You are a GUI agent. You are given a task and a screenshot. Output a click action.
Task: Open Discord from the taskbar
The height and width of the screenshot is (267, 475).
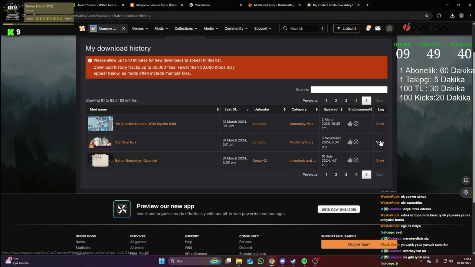coord(282,261)
